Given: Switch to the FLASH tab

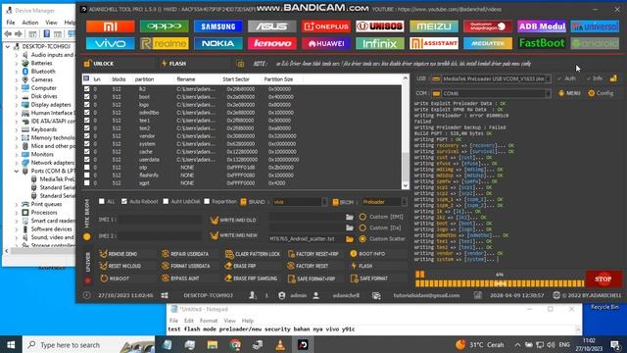Looking at the screenshot, I should pos(174,64).
